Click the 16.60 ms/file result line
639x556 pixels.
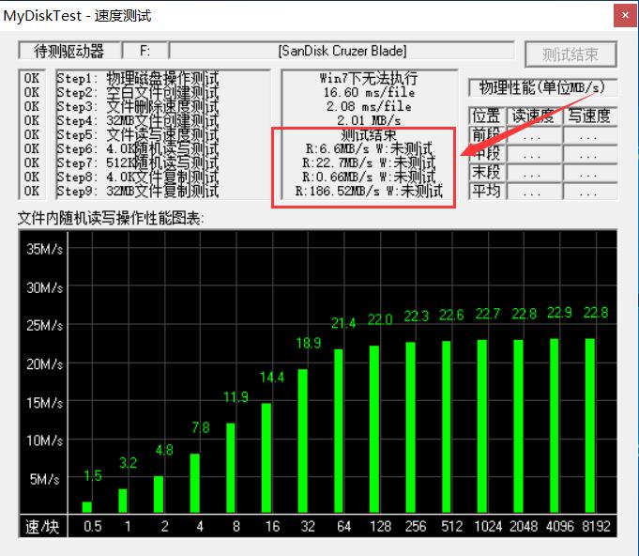coord(367,93)
